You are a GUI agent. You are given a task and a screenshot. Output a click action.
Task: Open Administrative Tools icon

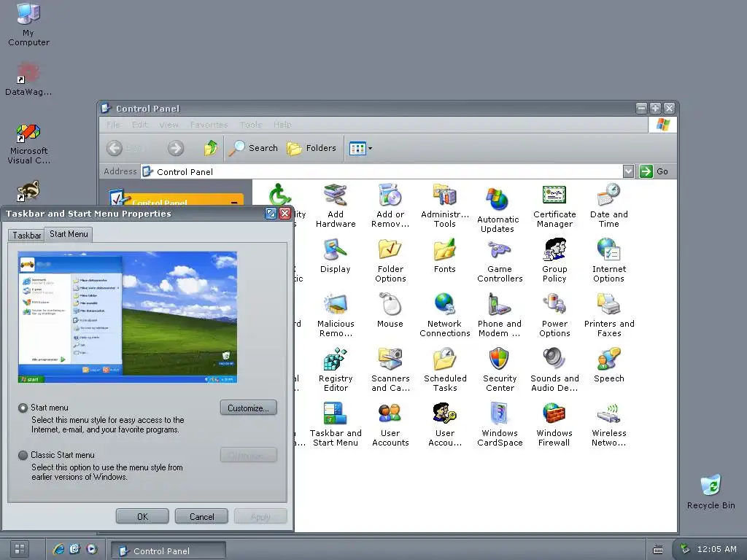pyautogui.click(x=445, y=206)
